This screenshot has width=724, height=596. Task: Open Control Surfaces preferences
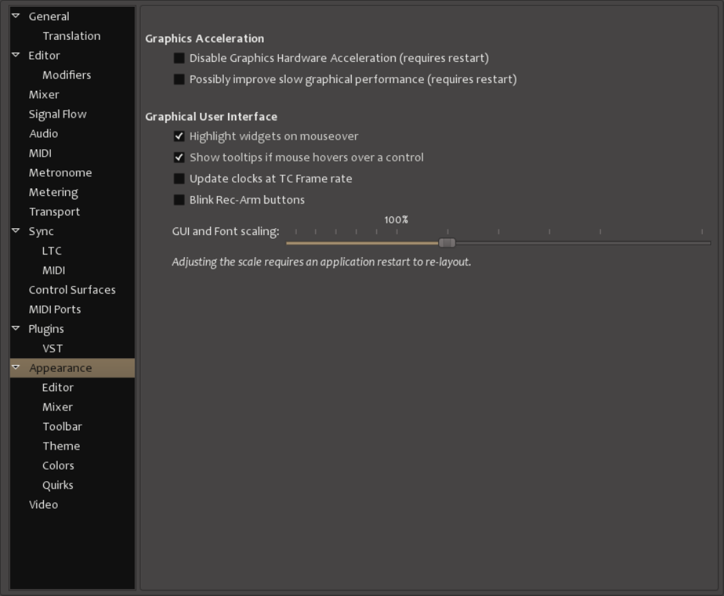pos(72,290)
